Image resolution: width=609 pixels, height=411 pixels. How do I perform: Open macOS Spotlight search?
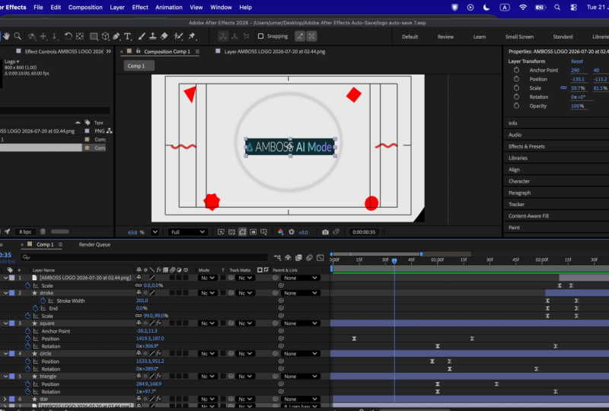pyautogui.click(x=557, y=8)
